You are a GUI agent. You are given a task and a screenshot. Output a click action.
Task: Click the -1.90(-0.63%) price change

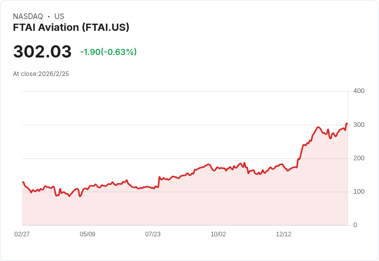(108, 52)
